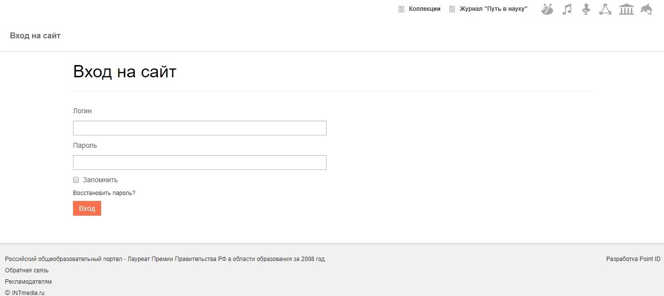This screenshot has height=296, width=664.
Task: Click the Разработка Point ID link
Action: 633,259
